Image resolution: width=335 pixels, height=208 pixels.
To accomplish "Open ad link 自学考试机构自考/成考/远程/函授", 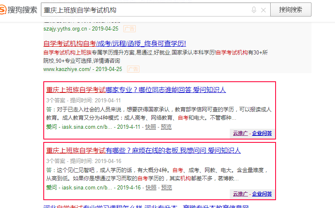I will [x=115, y=44].
